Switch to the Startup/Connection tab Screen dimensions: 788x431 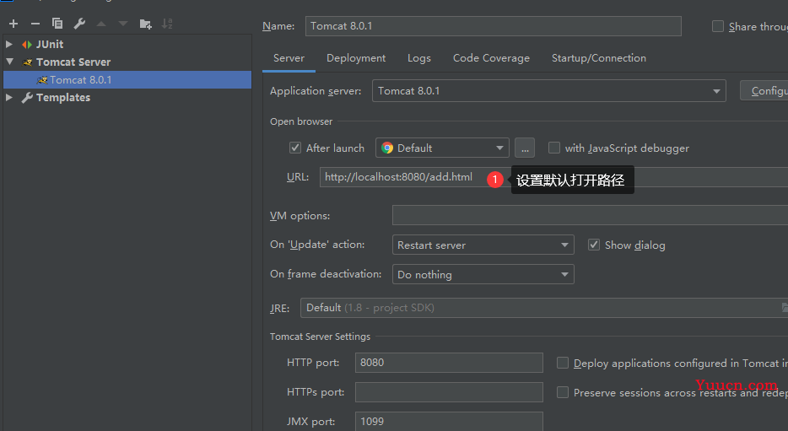pos(598,58)
